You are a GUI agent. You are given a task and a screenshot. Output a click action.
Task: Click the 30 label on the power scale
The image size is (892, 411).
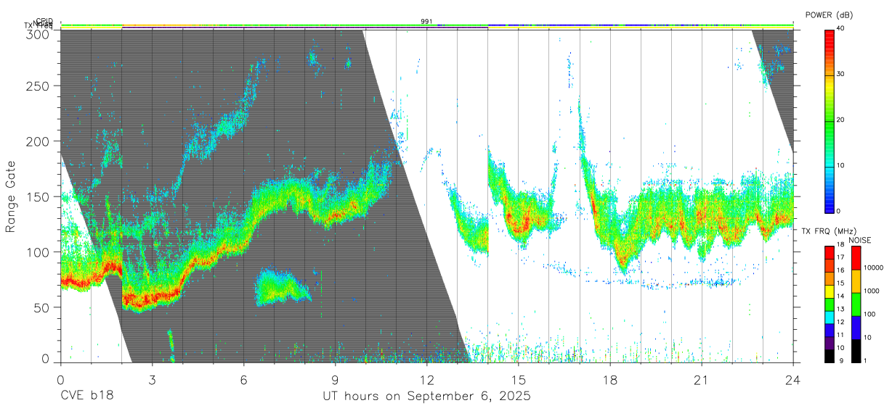pos(841,75)
